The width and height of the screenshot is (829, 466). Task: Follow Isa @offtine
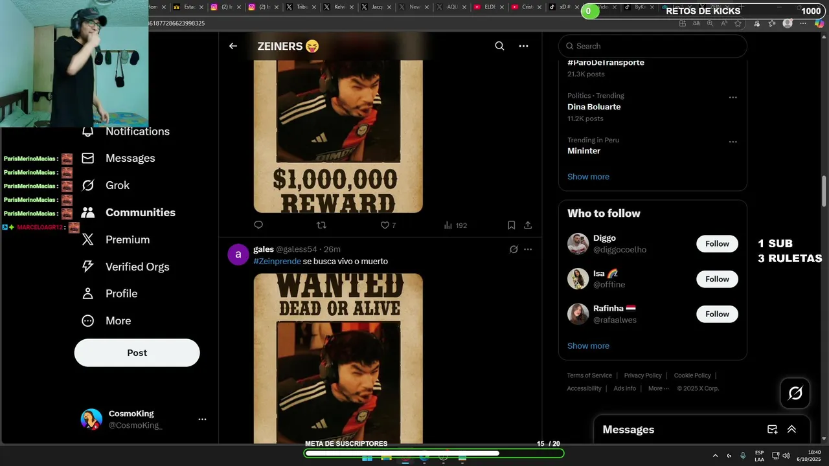717,279
